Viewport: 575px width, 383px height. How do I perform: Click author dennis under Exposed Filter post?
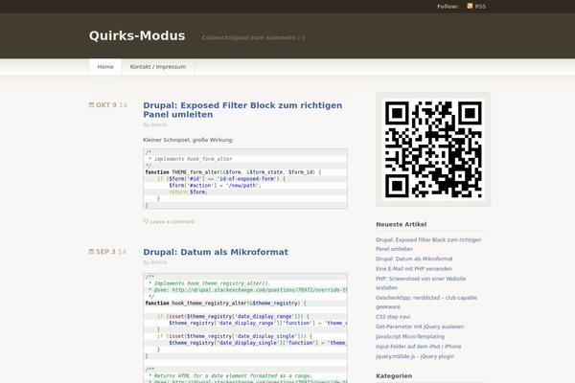click(159, 124)
